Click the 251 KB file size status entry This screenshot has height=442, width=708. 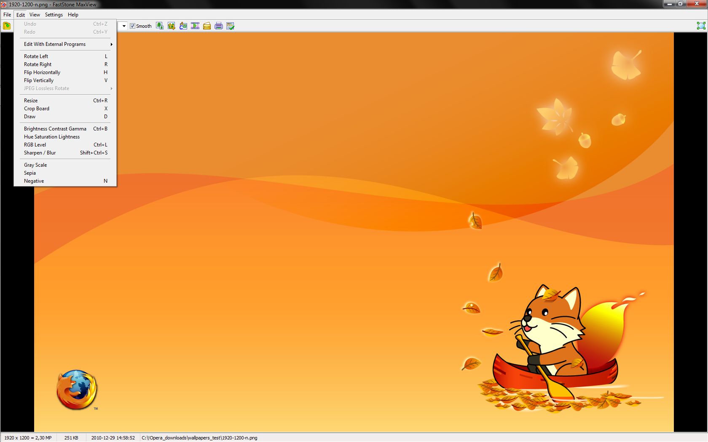[71, 438]
